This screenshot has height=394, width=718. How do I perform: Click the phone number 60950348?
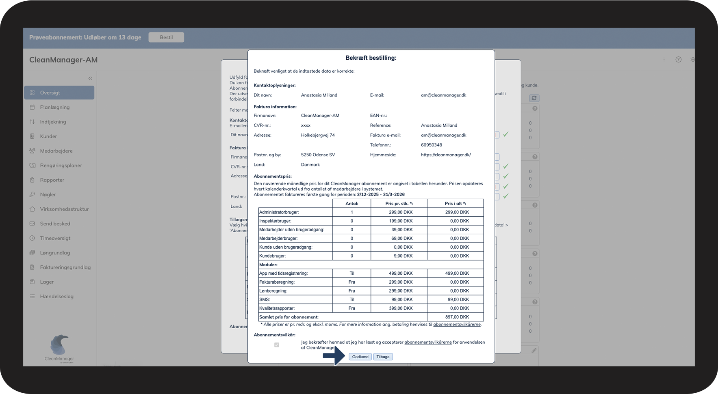tap(432, 145)
